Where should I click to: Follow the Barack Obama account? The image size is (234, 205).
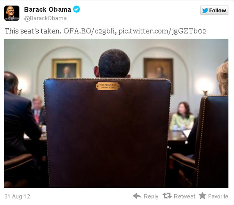(x=214, y=11)
